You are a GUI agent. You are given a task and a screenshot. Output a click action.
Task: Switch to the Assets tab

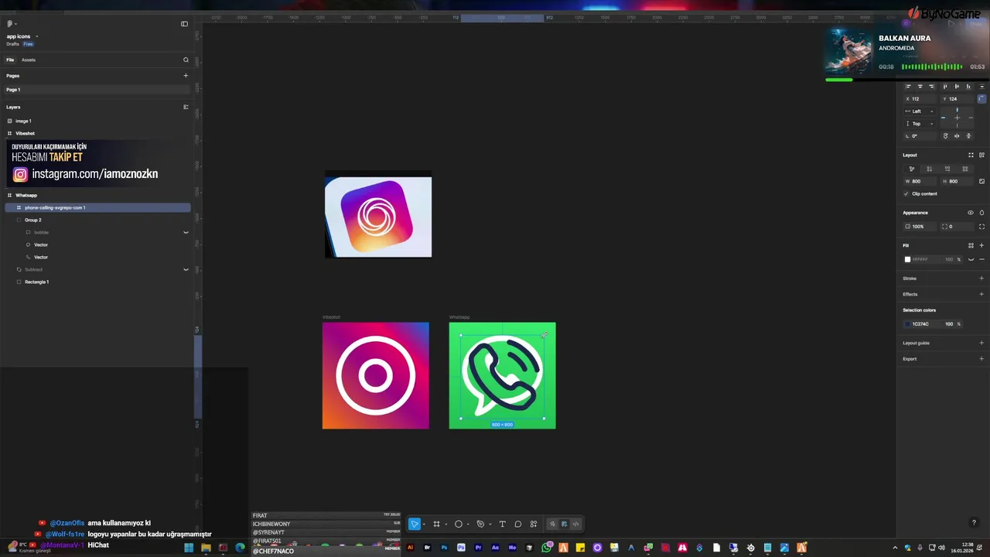point(29,60)
